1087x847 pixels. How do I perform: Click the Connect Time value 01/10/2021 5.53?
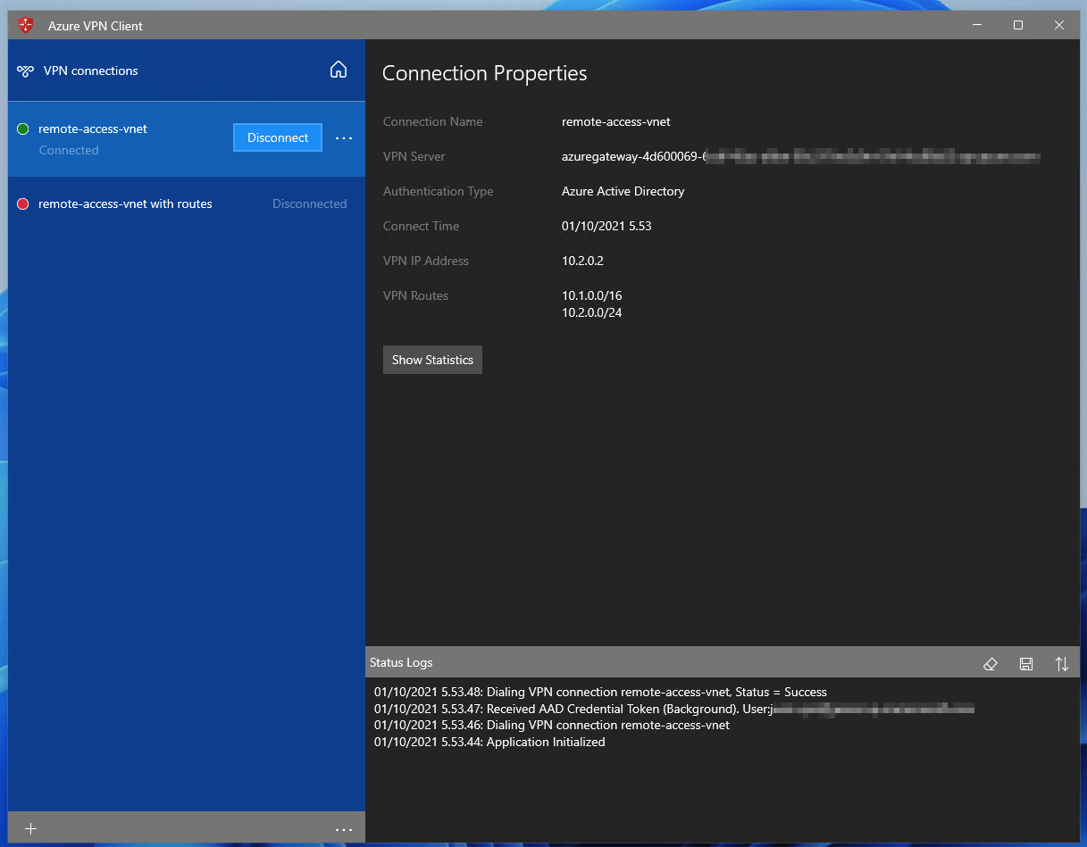coord(606,226)
